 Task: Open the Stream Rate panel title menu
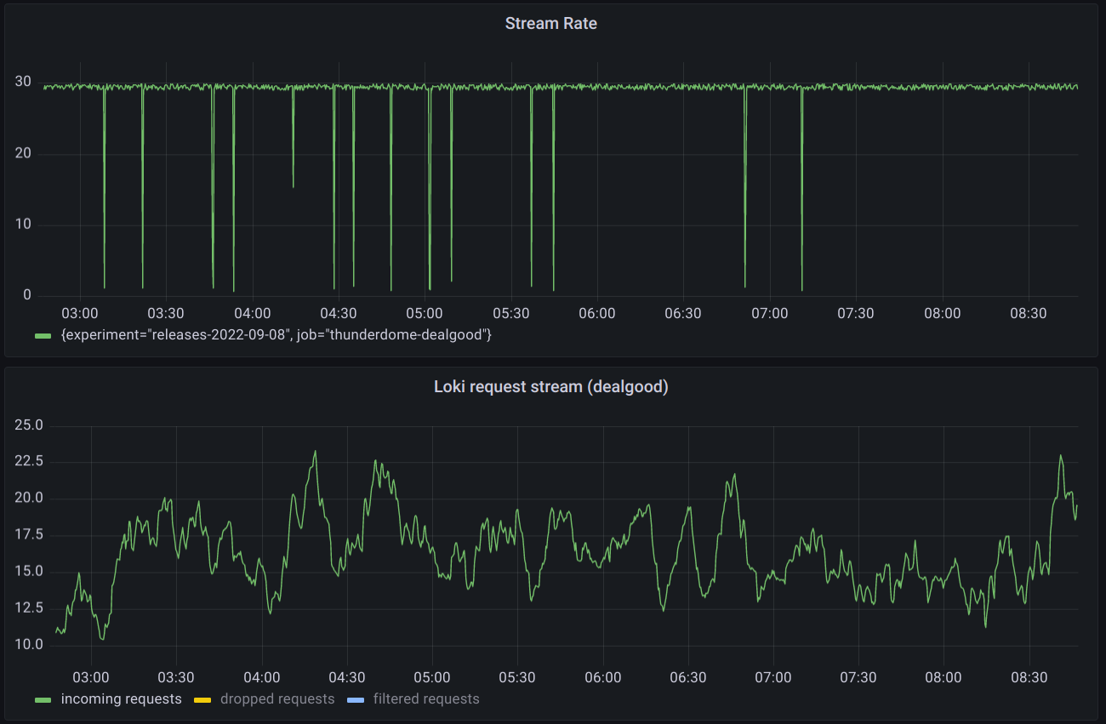pos(550,23)
